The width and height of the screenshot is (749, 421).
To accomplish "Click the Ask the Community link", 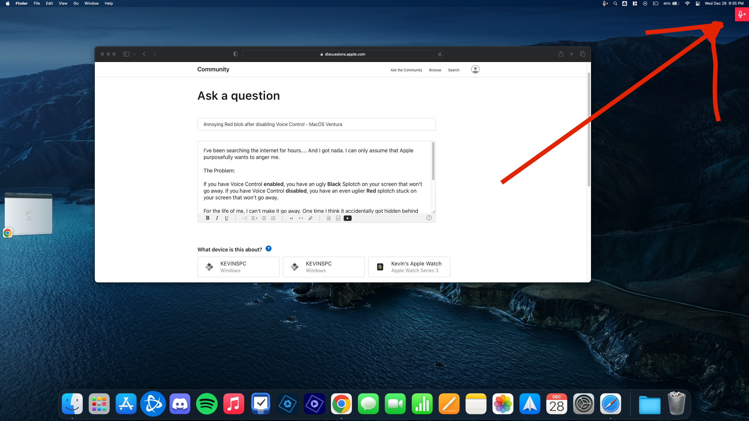I will pyautogui.click(x=406, y=70).
